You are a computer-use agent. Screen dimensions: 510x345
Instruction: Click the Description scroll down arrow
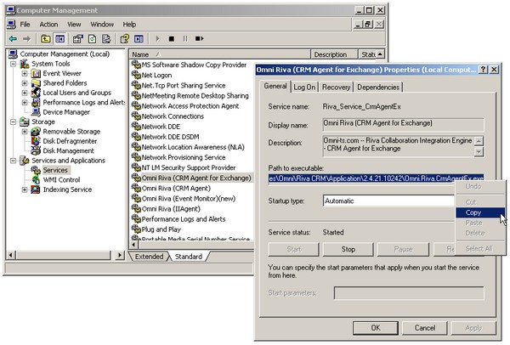[x=479, y=151]
